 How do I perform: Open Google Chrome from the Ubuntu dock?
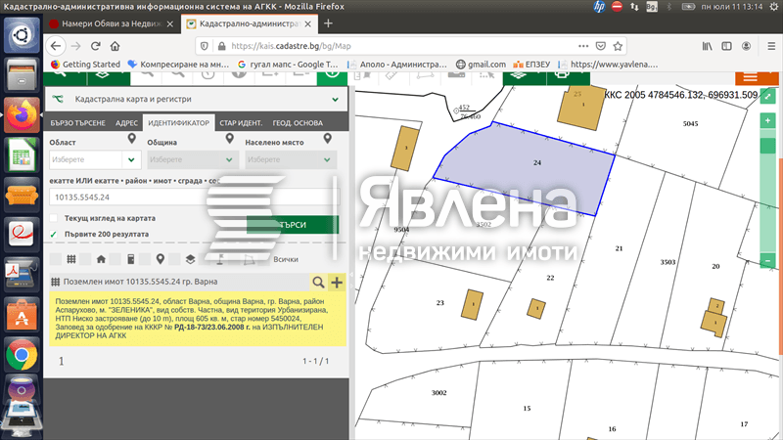coord(22,356)
